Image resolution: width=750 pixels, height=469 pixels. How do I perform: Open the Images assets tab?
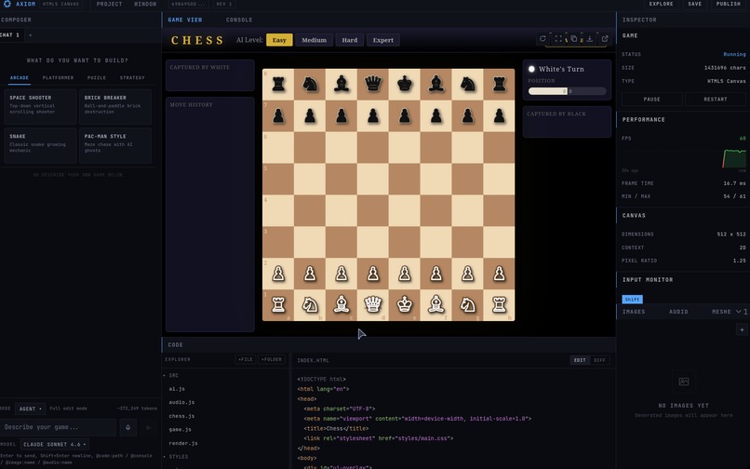pos(634,312)
